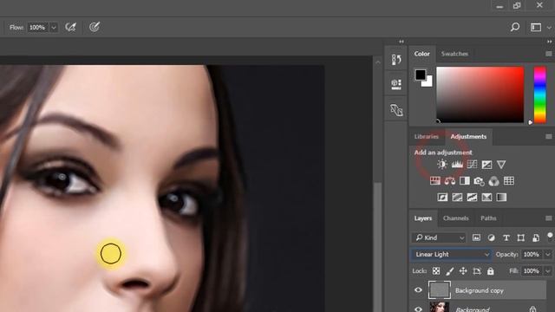Toggle filter for smart objects

(536, 237)
